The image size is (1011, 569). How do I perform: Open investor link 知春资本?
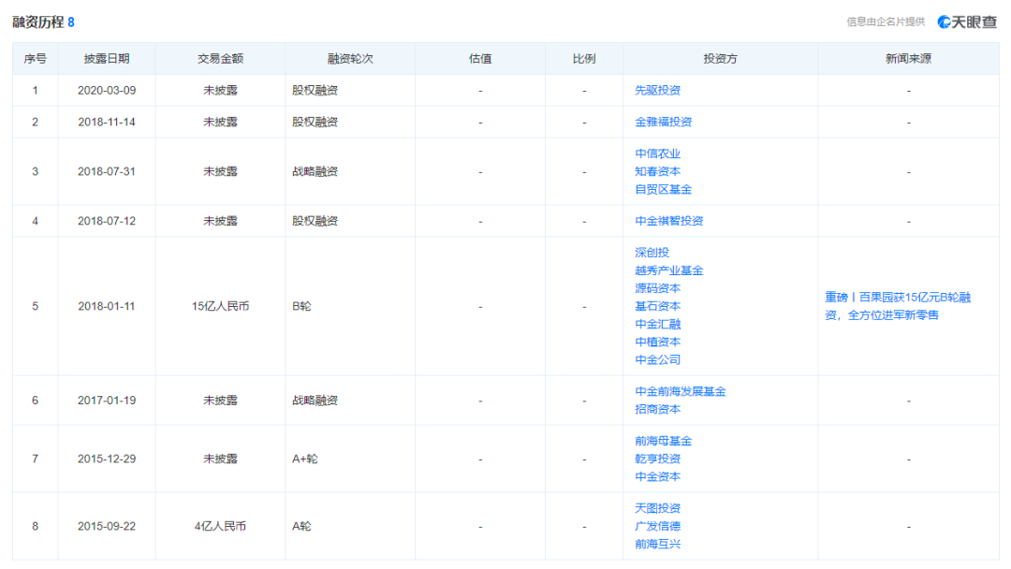(658, 171)
